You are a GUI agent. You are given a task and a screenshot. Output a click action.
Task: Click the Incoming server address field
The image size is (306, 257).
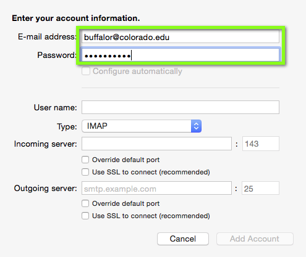[x=156, y=144]
